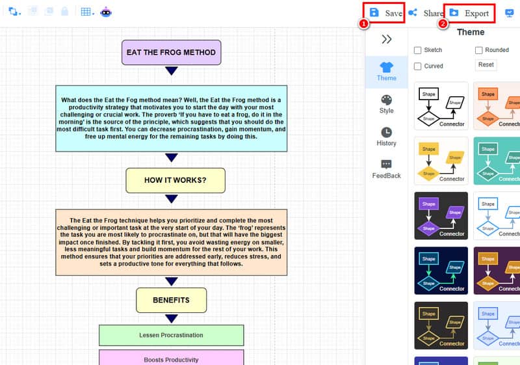The width and height of the screenshot is (520, 365).
Task: Select the EAT THE FROG METHOD title box
Action: coord(171,53)
